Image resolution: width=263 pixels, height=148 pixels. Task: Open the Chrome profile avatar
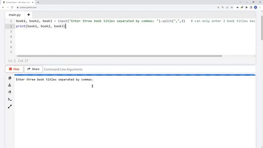(256, 7)
